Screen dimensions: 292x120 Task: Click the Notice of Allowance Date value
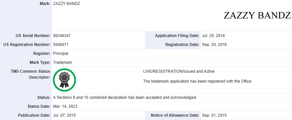[x=214, y=115]
